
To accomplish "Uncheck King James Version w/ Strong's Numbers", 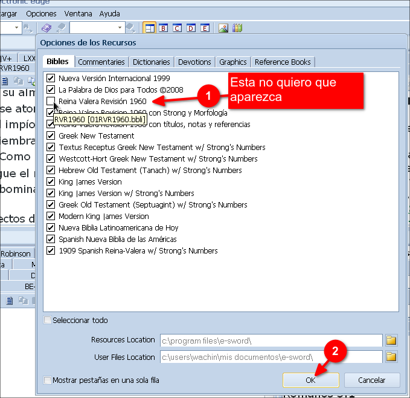I will (x=51, y=193).
